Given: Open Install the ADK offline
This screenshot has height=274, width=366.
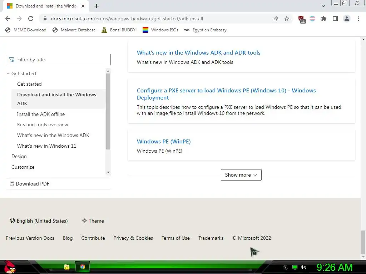Looking at the screenshot, I should [x=41, y=114].
